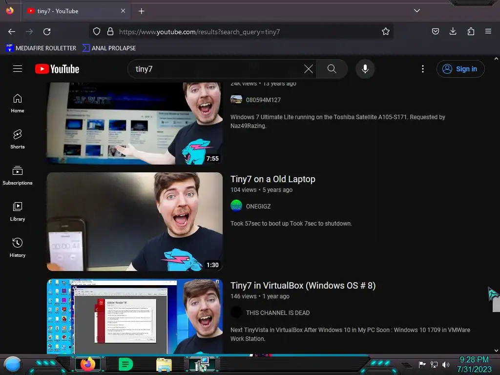Close the tiny7 - YouTube tab

(x=123, y=11)
